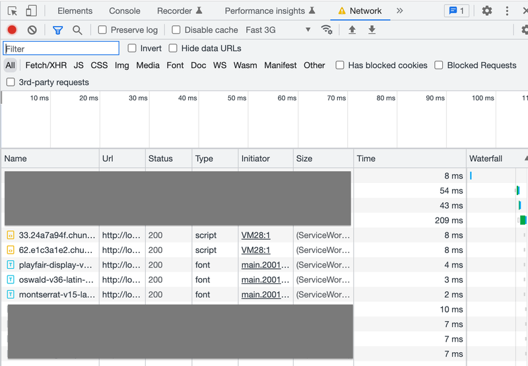Sort by the Waterfall column header
The image size is (528, 366).
[497, 159]
